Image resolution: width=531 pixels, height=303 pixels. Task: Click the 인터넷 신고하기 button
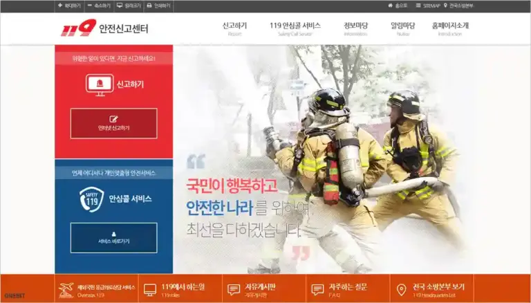[114, 123]
